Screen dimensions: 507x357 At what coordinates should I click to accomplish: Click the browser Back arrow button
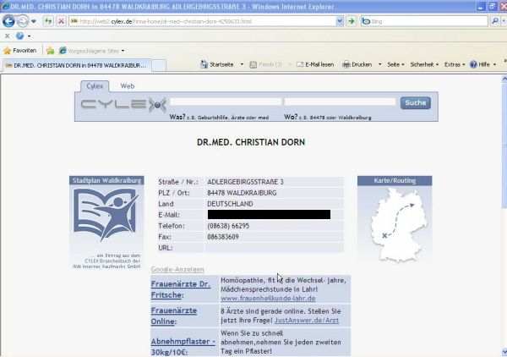coord(8,21)
